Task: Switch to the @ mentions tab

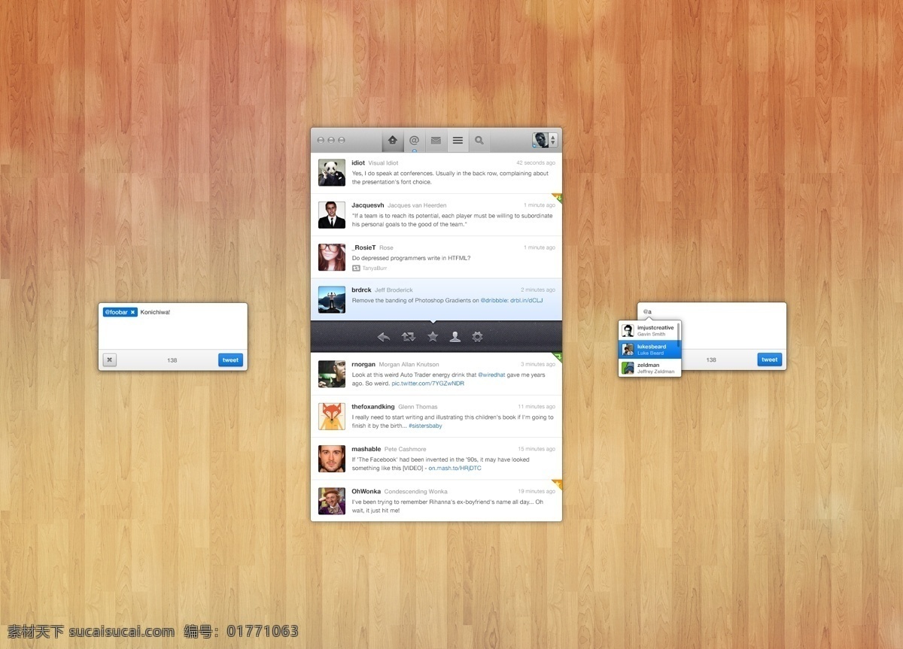Action: point(414,140)
